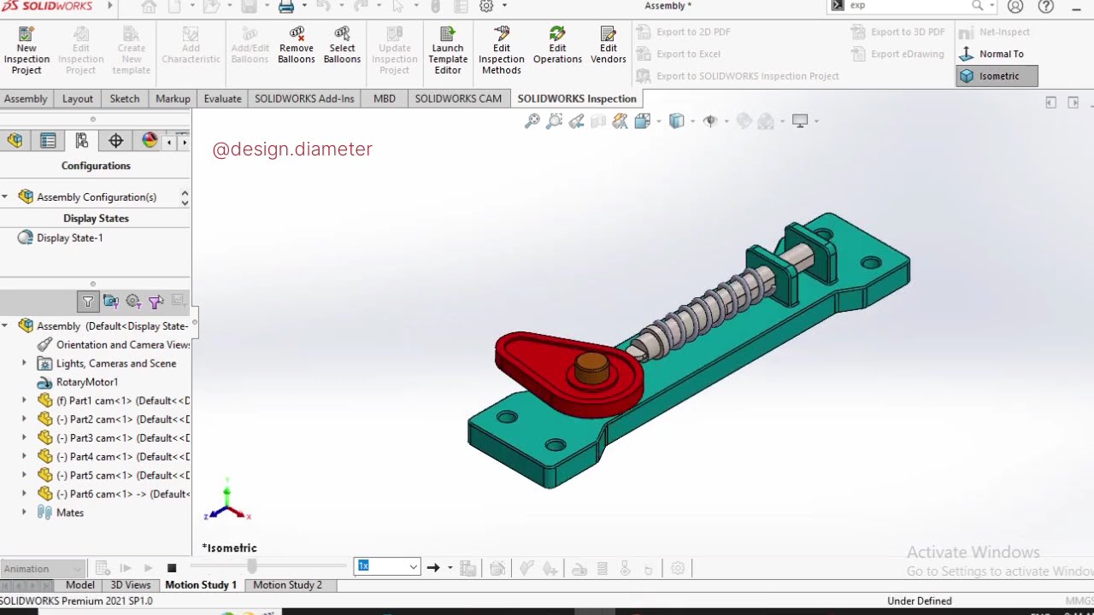The image size is (1094, 615).
Task: Expand Part2 cam<1> node
Action: pos(24,419)
